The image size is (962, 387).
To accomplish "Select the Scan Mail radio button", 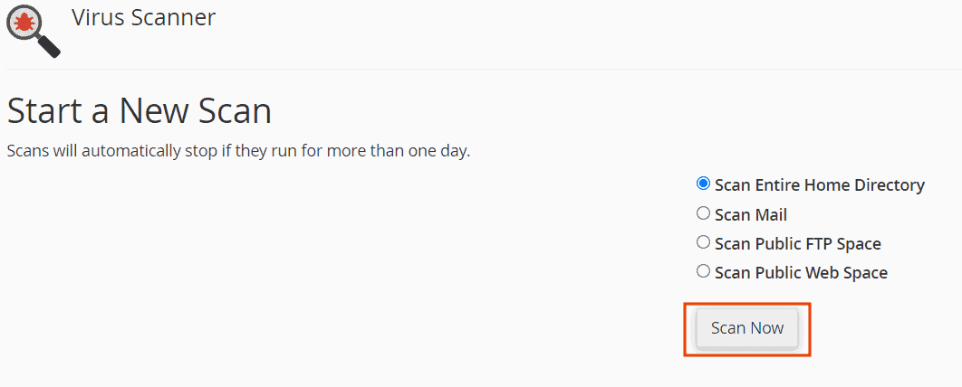I will tap(703, 213).
